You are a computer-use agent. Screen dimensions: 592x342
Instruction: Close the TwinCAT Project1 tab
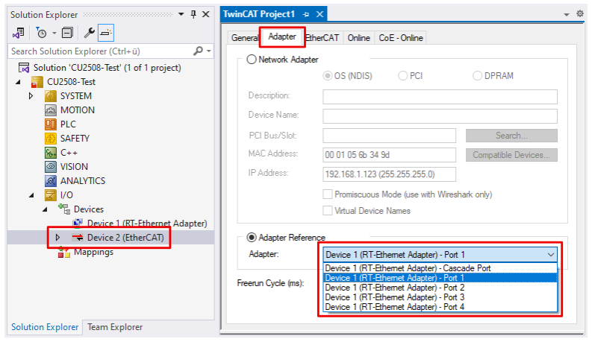(320, 14)
